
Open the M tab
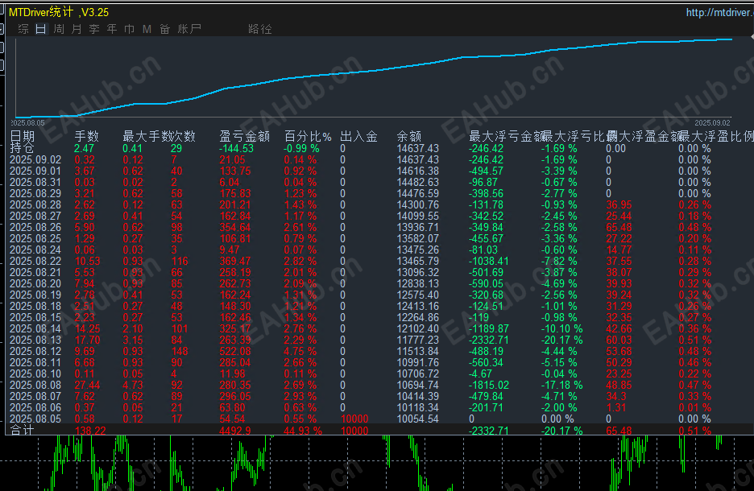147,29
